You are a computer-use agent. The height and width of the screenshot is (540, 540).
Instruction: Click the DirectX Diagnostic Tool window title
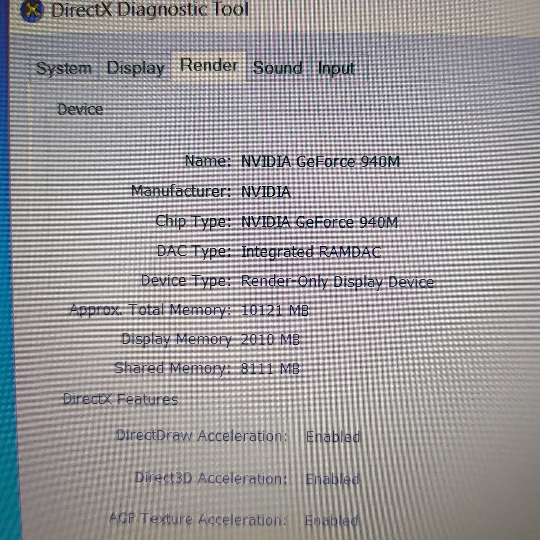[x=149, y=10]
